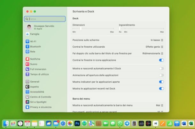
Task: Open Photos from the Dock
Action: coord(70,123)
